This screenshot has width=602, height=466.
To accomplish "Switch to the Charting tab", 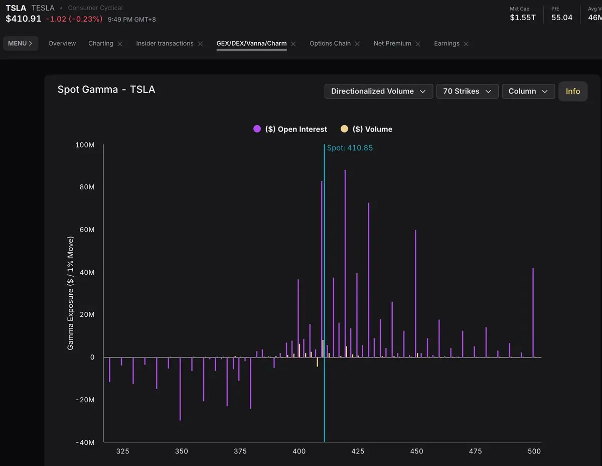I will [101, 43].
